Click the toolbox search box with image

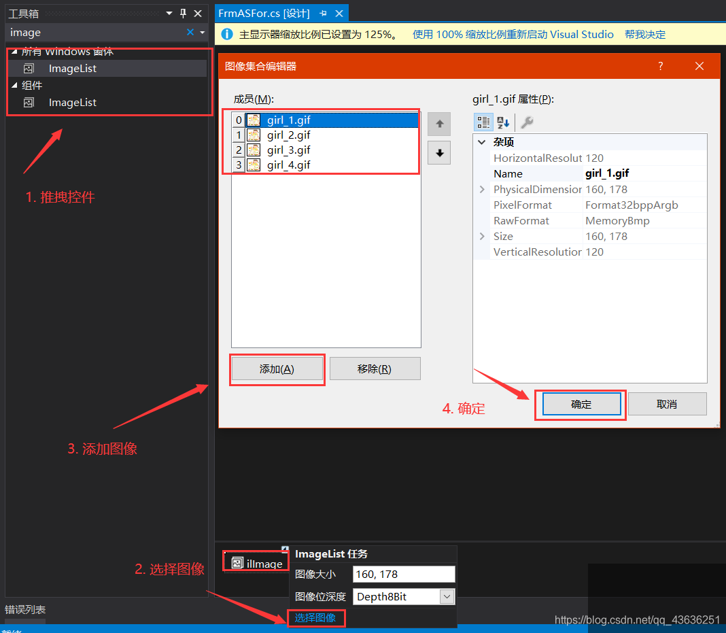[97, 33]
